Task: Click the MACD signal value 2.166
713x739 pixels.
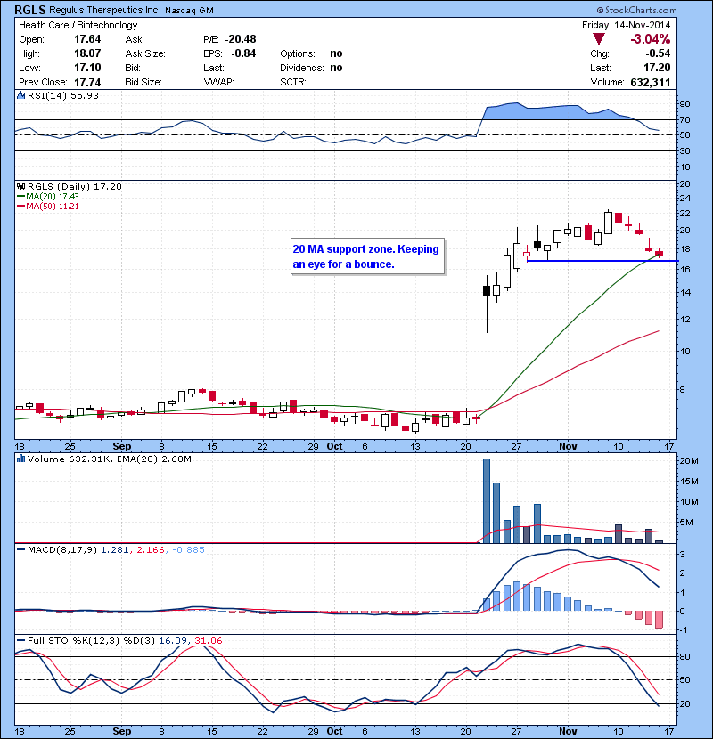Action: point(150,550)
